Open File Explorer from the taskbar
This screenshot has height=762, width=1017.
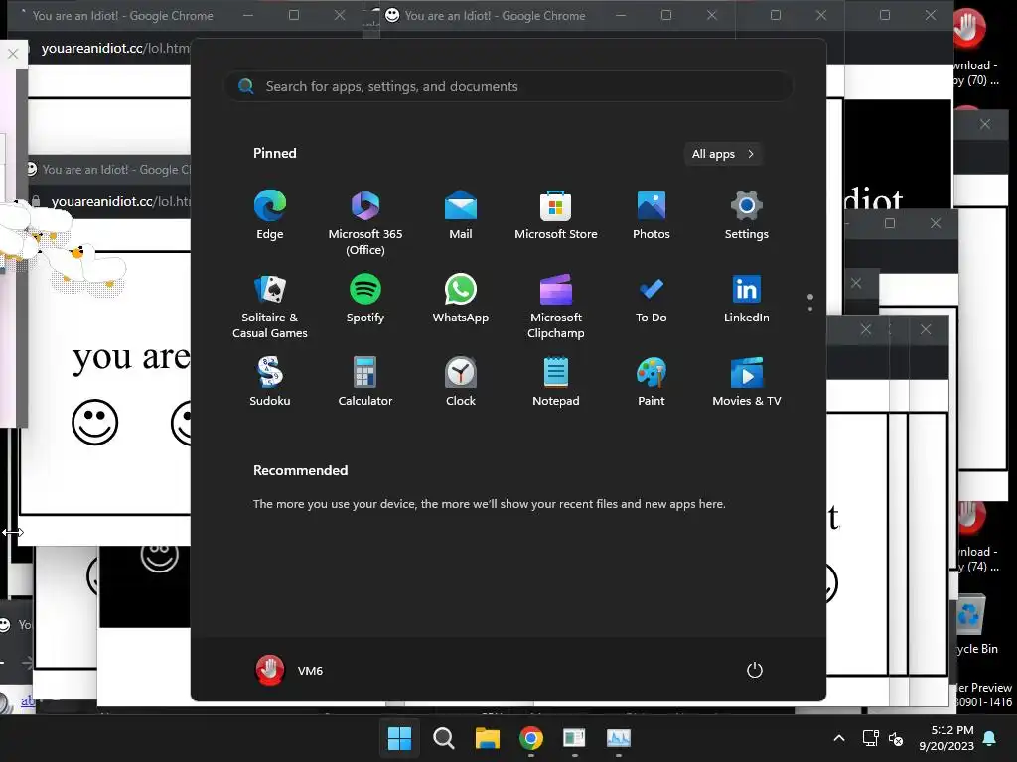(x=487, y=738)
